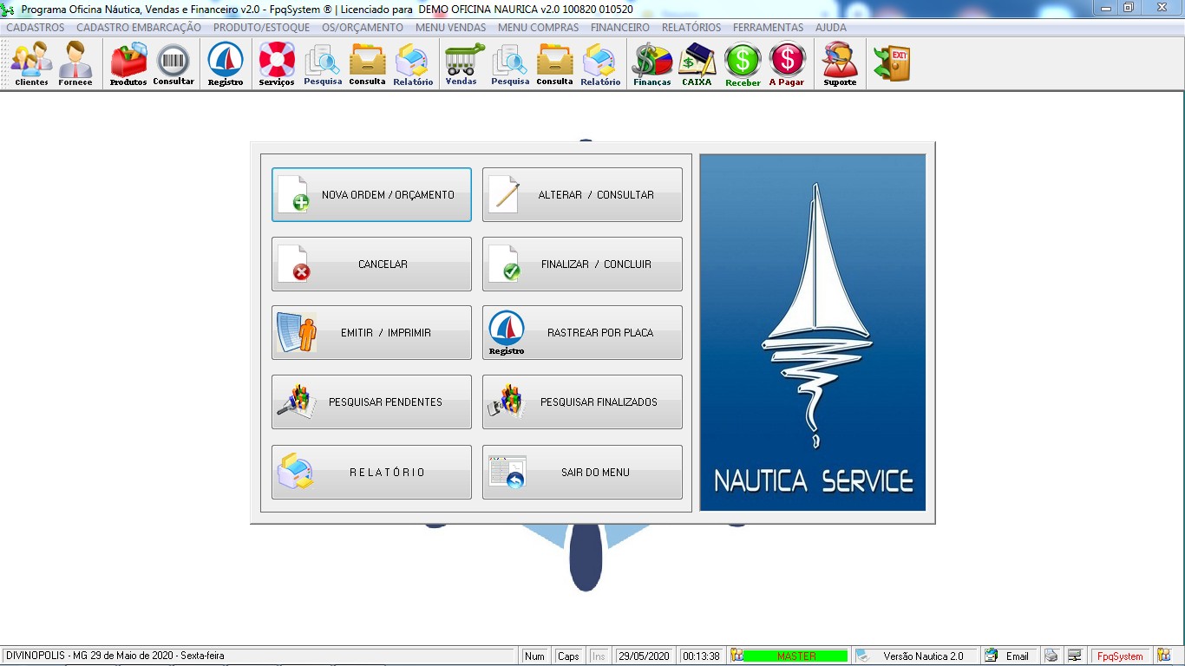Click the SAIR DO MENU button

click(x=582, y=473)
